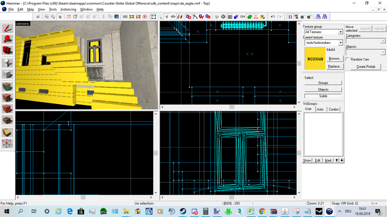Open the Map menu

[31, 9]
